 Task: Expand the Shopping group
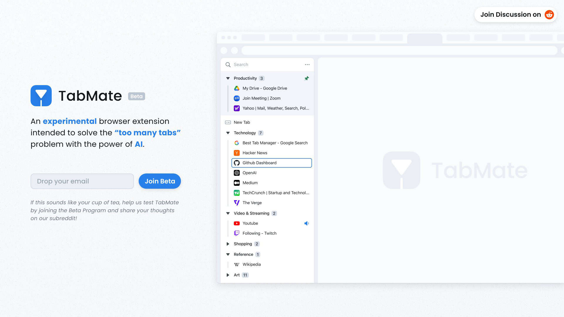(x=228, y=244)
